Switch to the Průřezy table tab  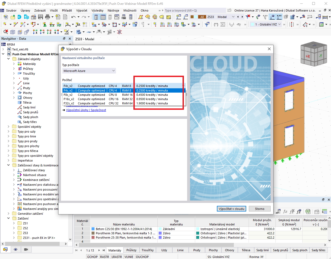click(132, 250)
